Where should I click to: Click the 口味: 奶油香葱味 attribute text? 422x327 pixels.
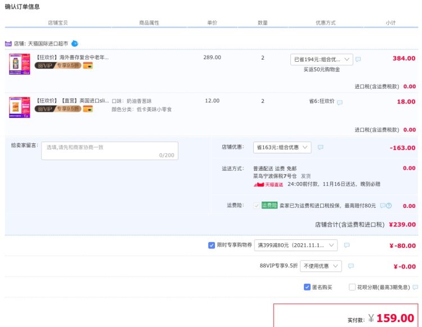tap(132, 101)
